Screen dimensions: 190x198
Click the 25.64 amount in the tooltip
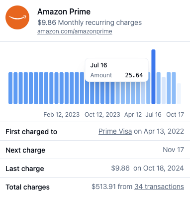[x=134, y=75]
